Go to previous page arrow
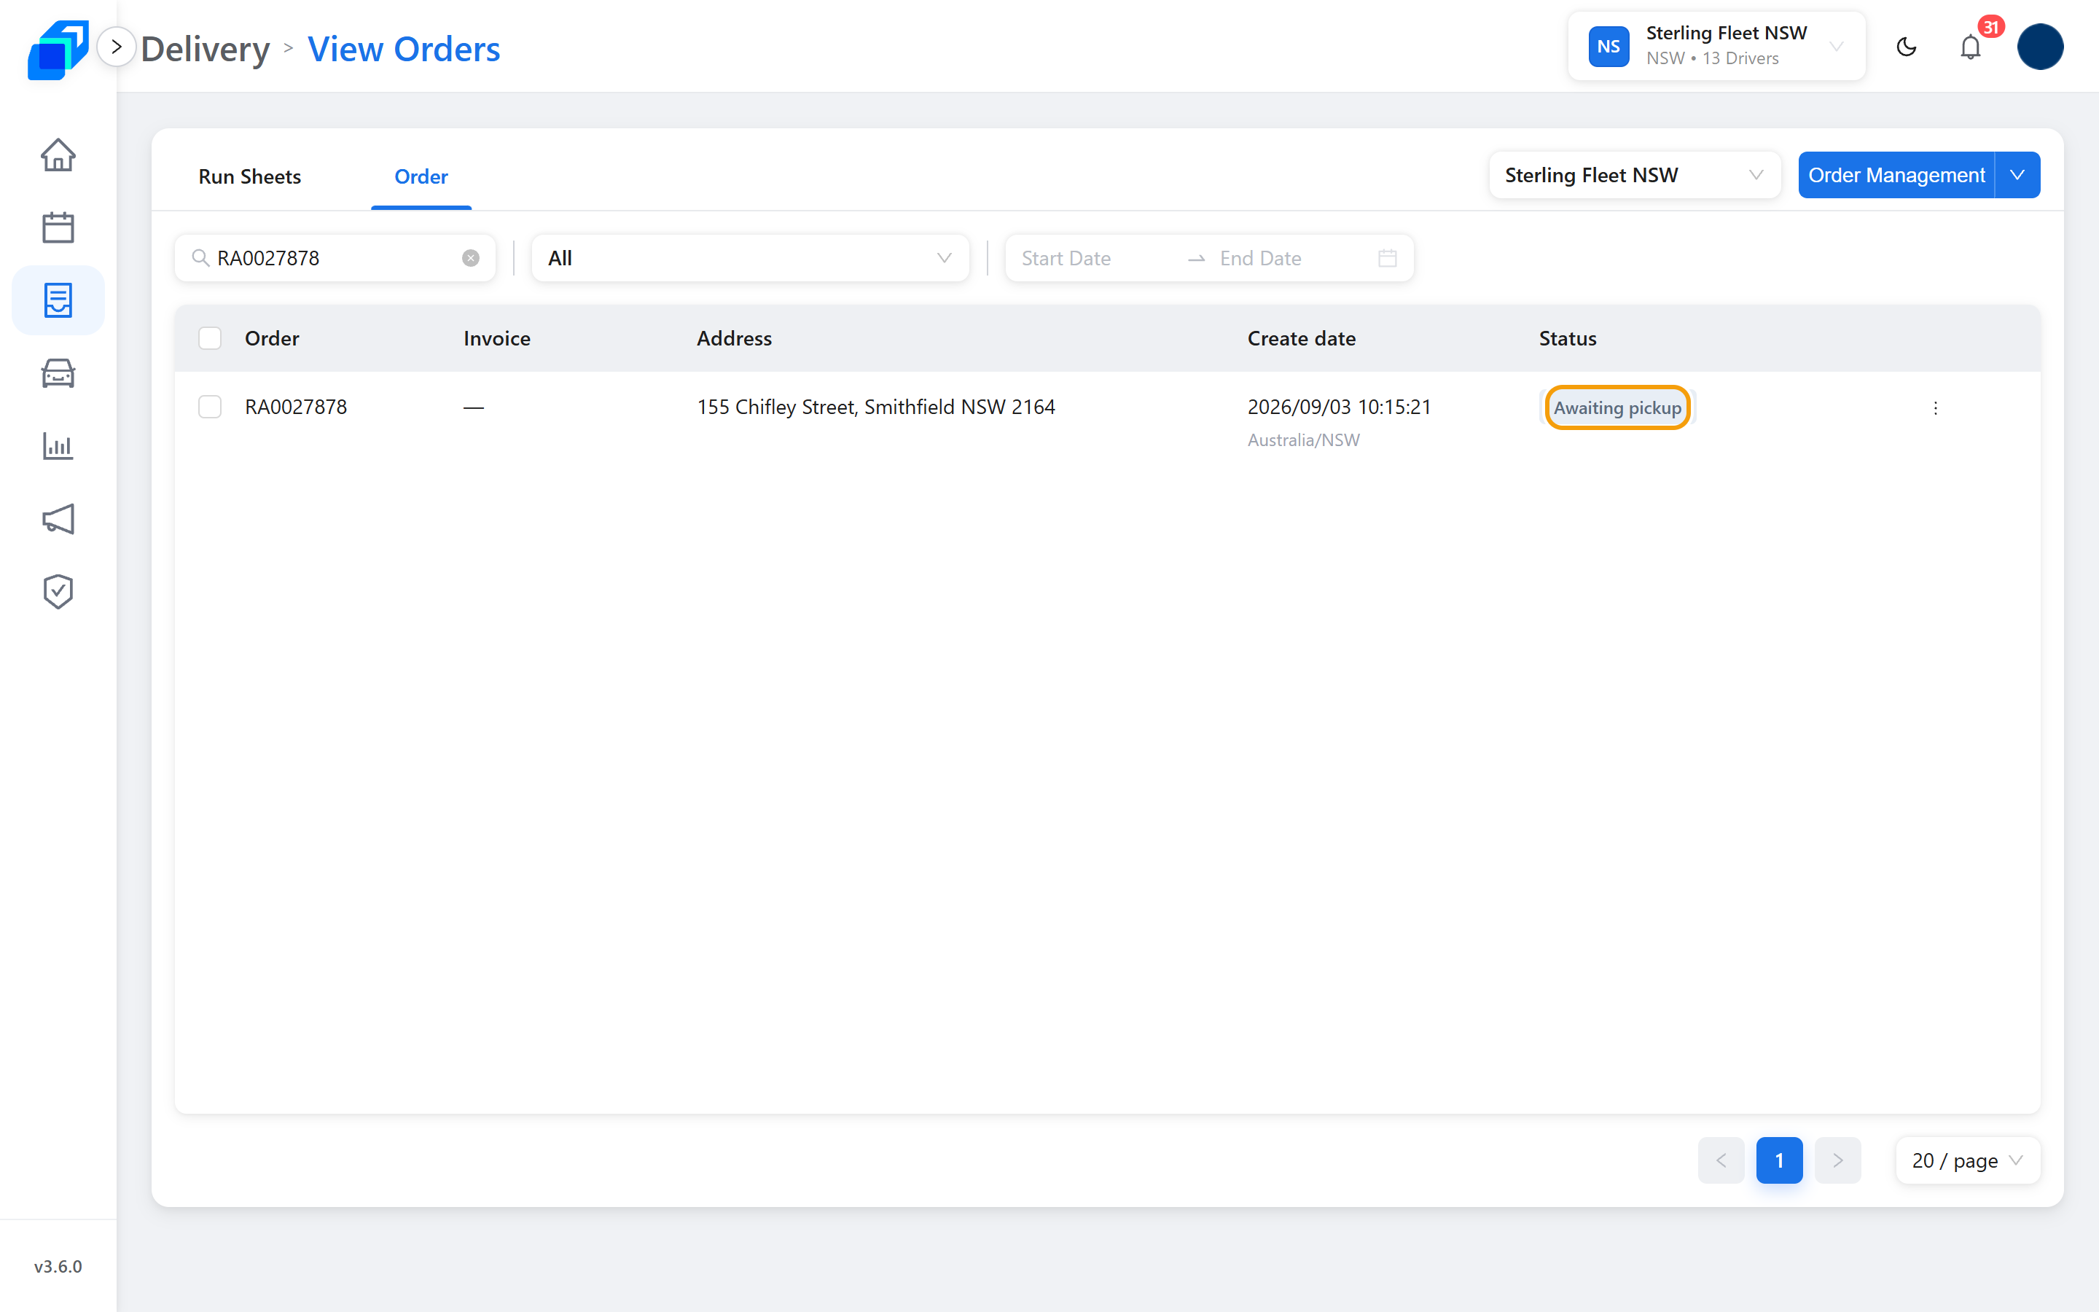Image resolution: width=2099 pixels, height=1312 pixels. pyautogui.click(x=1721, y=1160)
